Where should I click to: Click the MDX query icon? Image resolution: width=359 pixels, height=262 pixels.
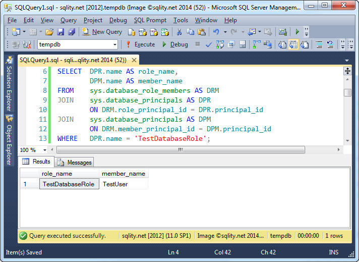[143, 32]
